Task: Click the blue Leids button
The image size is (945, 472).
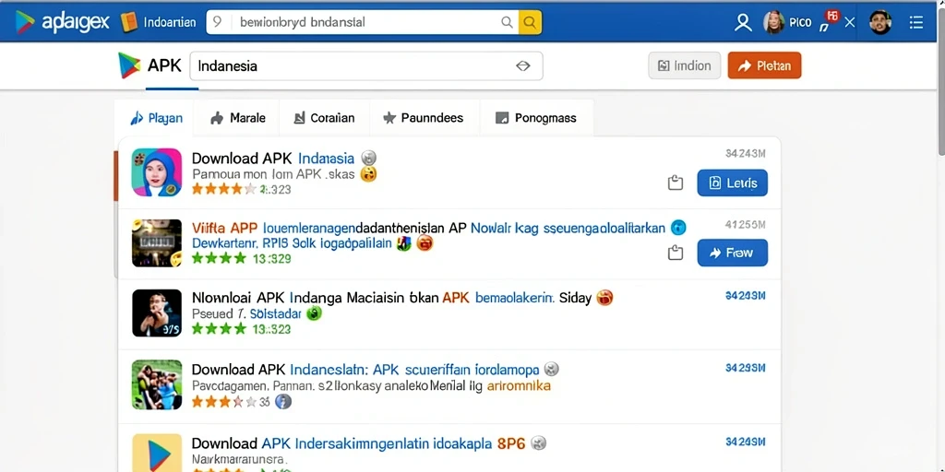Action: tap(732, 183)
